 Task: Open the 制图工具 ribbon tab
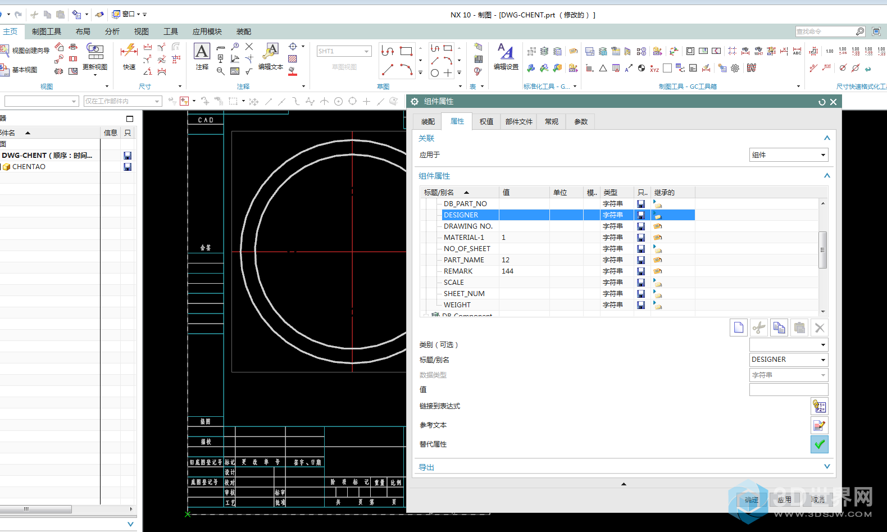(x=47, y=31)
